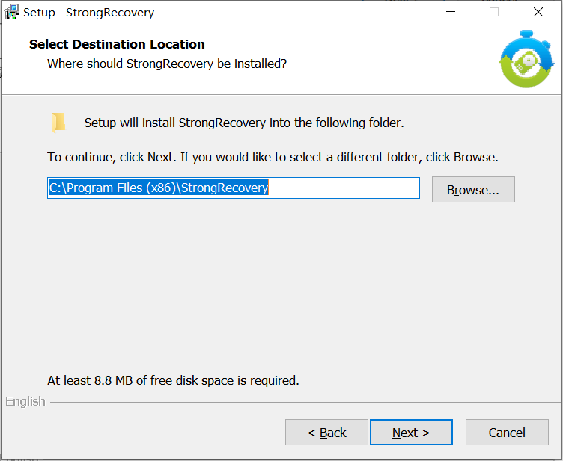This screenshot has width=563, height=461.
Task: Click the setup installer icon in title bar
Action: (12, 12)
